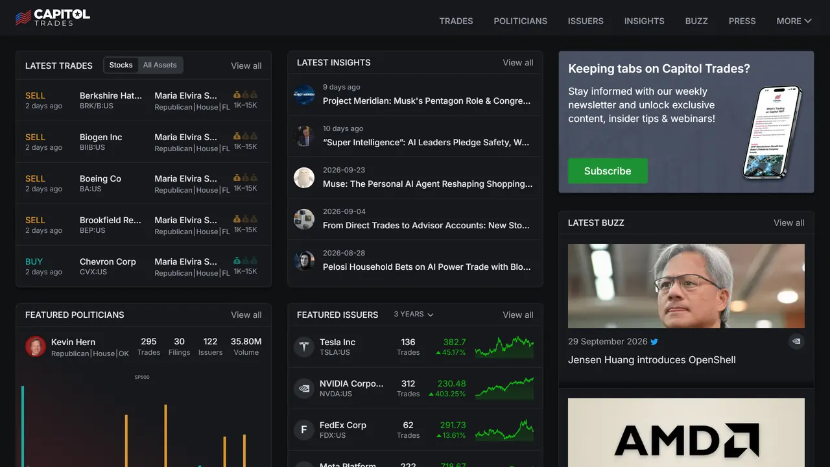Screen dimensions: 830x467
Task: Click the FedEx Corp "F" icon
Action: coord(304,430)
